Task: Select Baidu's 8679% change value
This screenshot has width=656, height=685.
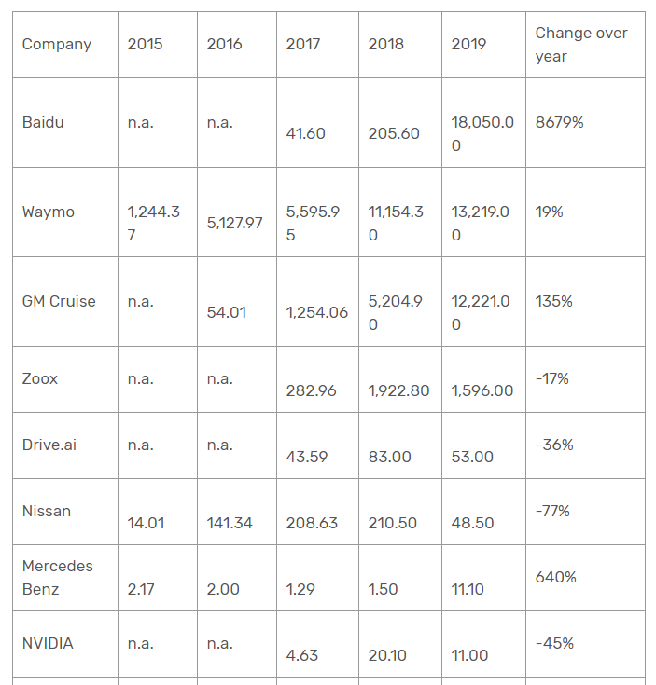Action: (x=559, y=122)
